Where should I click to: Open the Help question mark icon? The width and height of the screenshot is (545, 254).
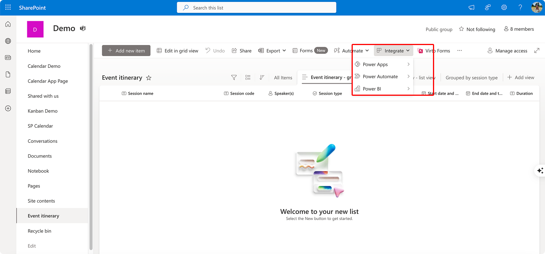(520, 8)
